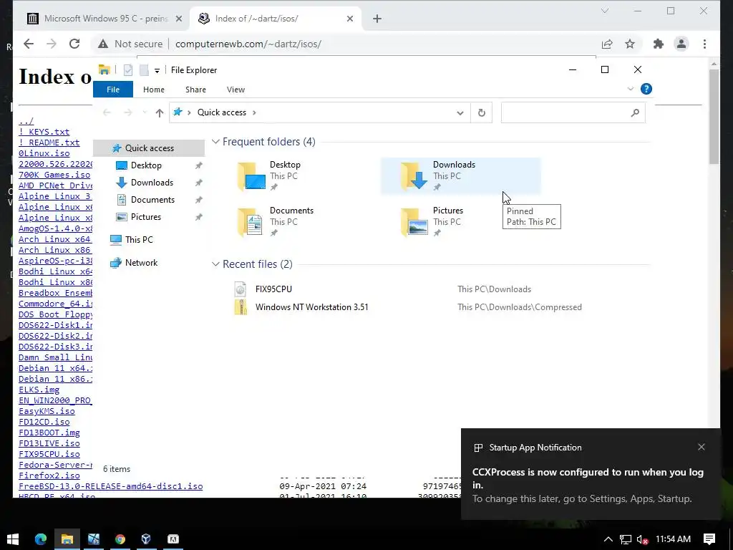Open the !_README.txt link
Image resolution: width=733 pixels, height=550 pixels.
49,143
